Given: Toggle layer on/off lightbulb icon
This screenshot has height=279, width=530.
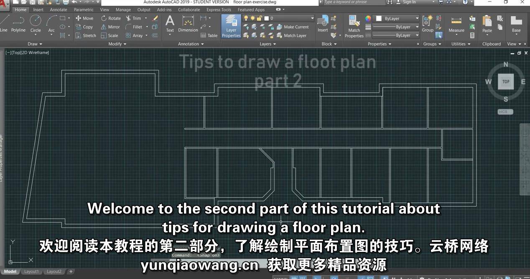Looking at the screenshot, I should tap(246, 18).
